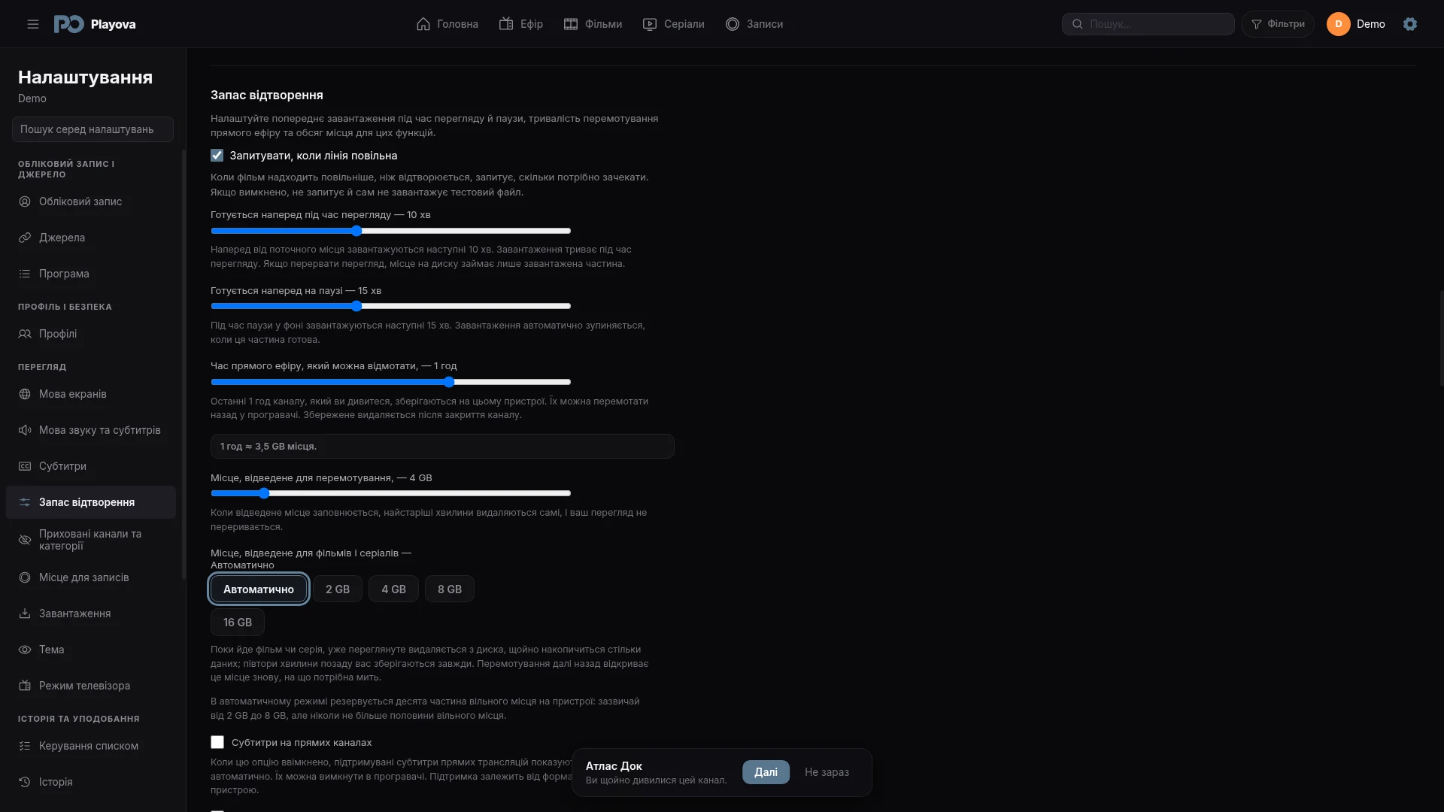
Task: Click the Обліковий запис sidebar icon
Action: pos(25,201)
